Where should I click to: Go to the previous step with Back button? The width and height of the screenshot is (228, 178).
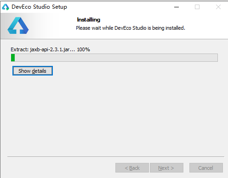pos(132,168)
